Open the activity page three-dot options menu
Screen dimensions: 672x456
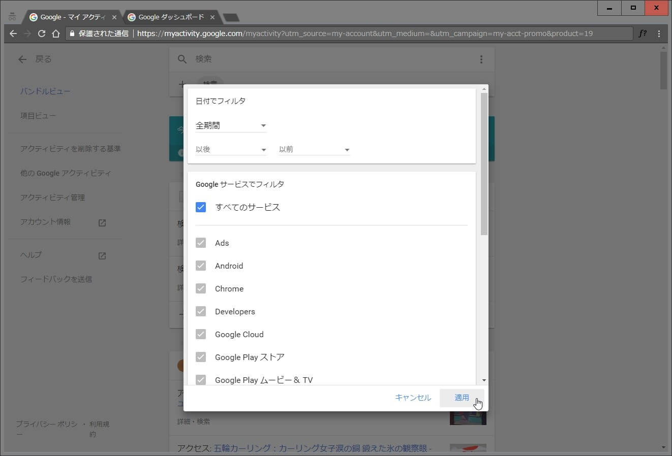click(x=481, y=59)
